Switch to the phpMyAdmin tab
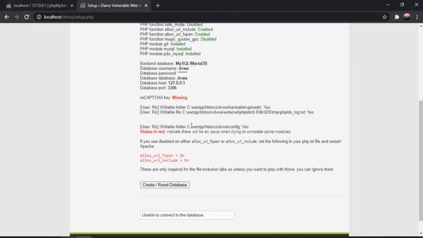Viewport: 423px width, 238px height. [40, 5]
